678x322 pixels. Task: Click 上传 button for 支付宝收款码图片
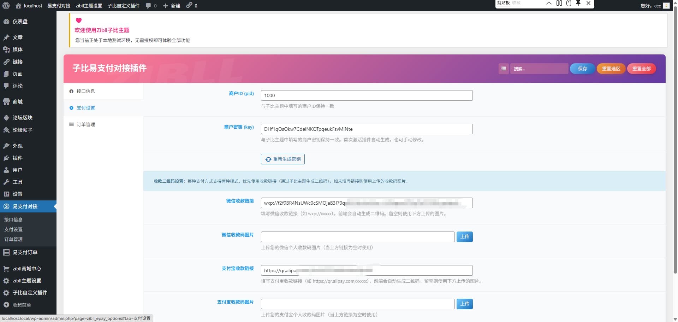pyautogui.click(x=465, y=304)
